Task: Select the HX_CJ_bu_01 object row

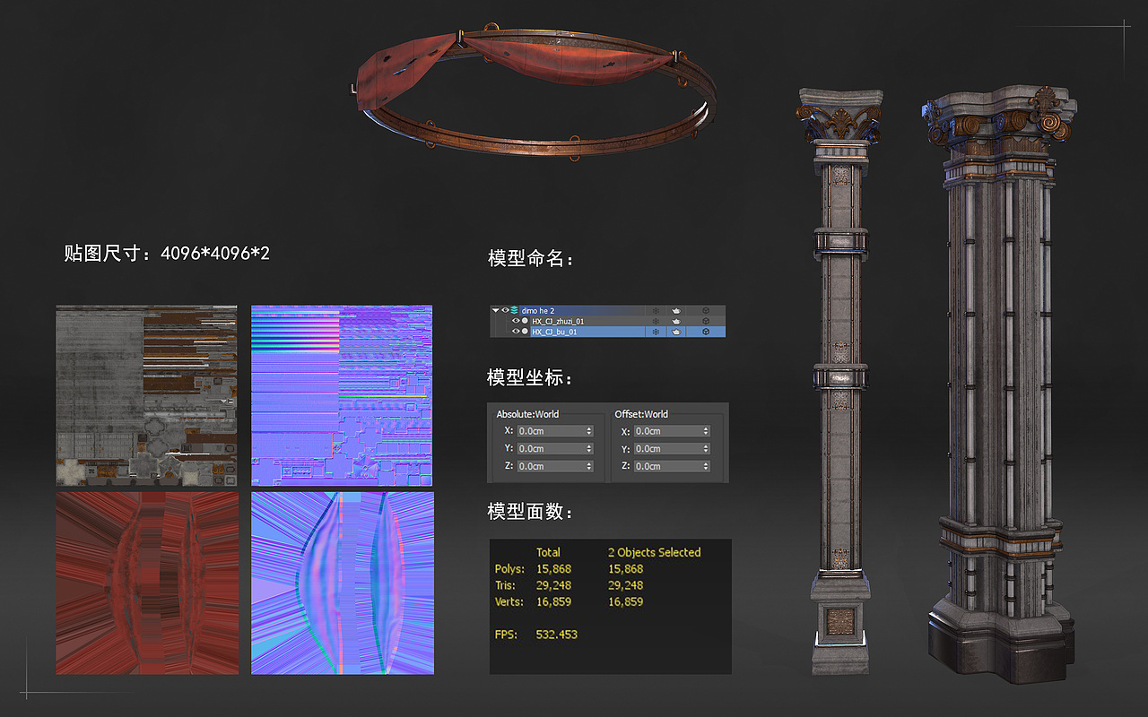Action: tap(608, 332)
